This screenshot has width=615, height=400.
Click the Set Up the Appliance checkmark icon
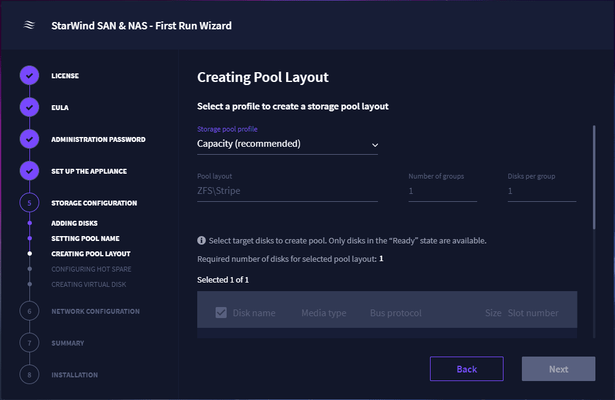point(29,171)
